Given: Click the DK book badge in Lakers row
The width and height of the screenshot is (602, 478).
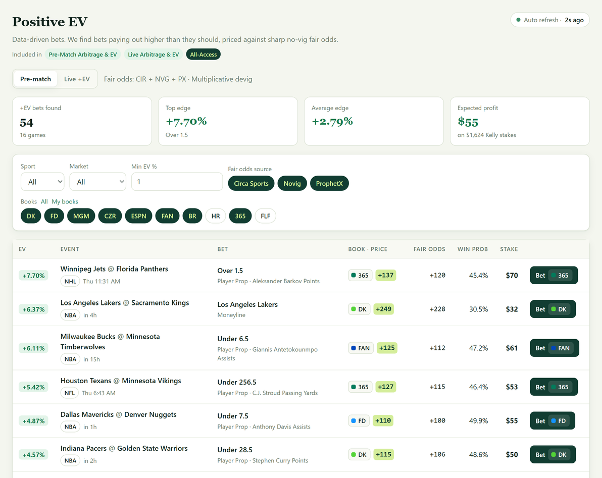Looking at the screenshot, I should [359, 309].
